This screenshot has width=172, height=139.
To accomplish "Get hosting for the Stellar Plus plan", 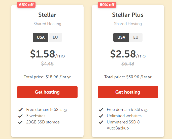I will 128,92.
